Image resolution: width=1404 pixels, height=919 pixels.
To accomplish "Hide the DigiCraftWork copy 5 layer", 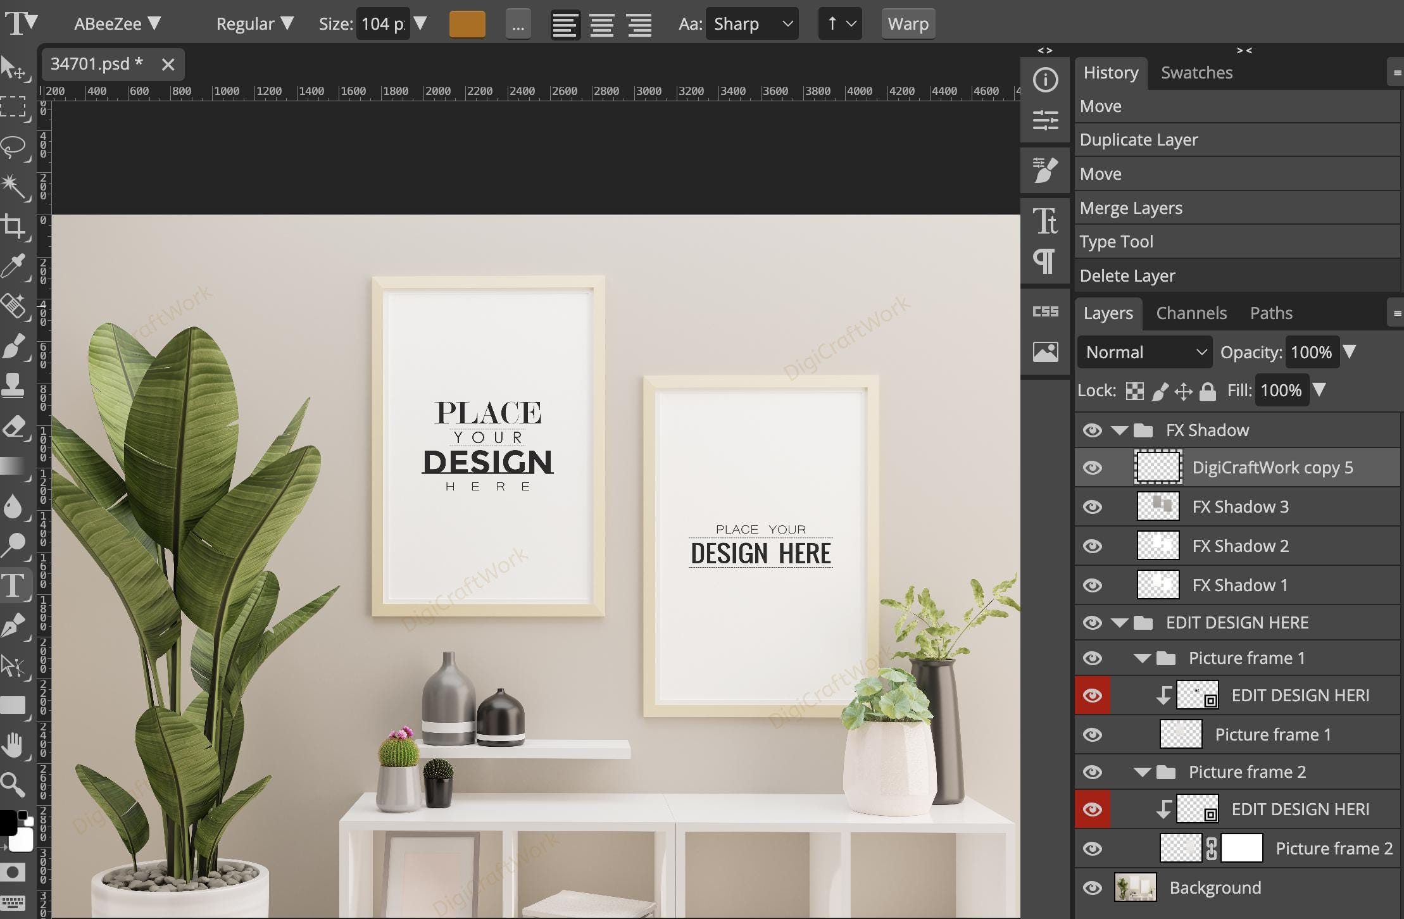I will point(1093,468).
